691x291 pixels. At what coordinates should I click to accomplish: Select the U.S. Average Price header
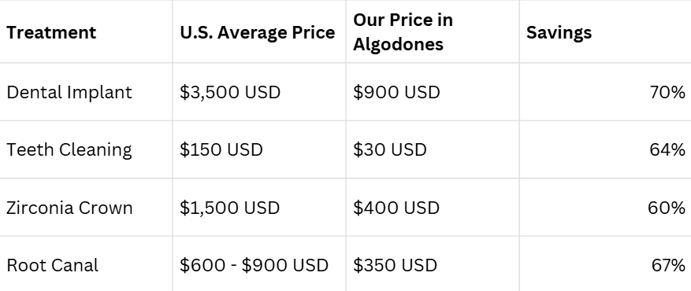(x=258, y=32)
